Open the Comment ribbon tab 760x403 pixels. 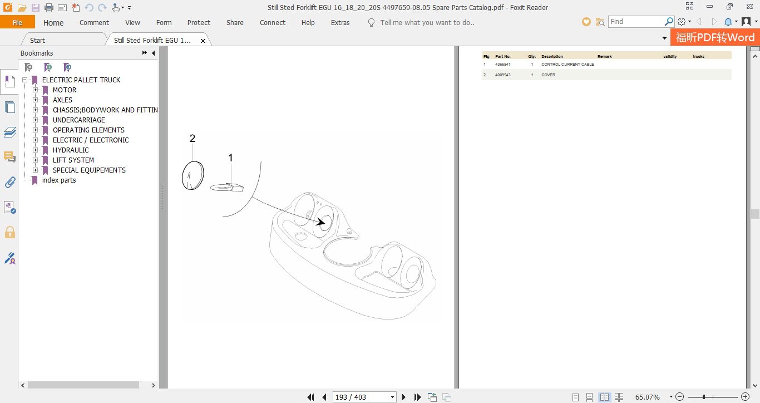click(x=94, y=23)
